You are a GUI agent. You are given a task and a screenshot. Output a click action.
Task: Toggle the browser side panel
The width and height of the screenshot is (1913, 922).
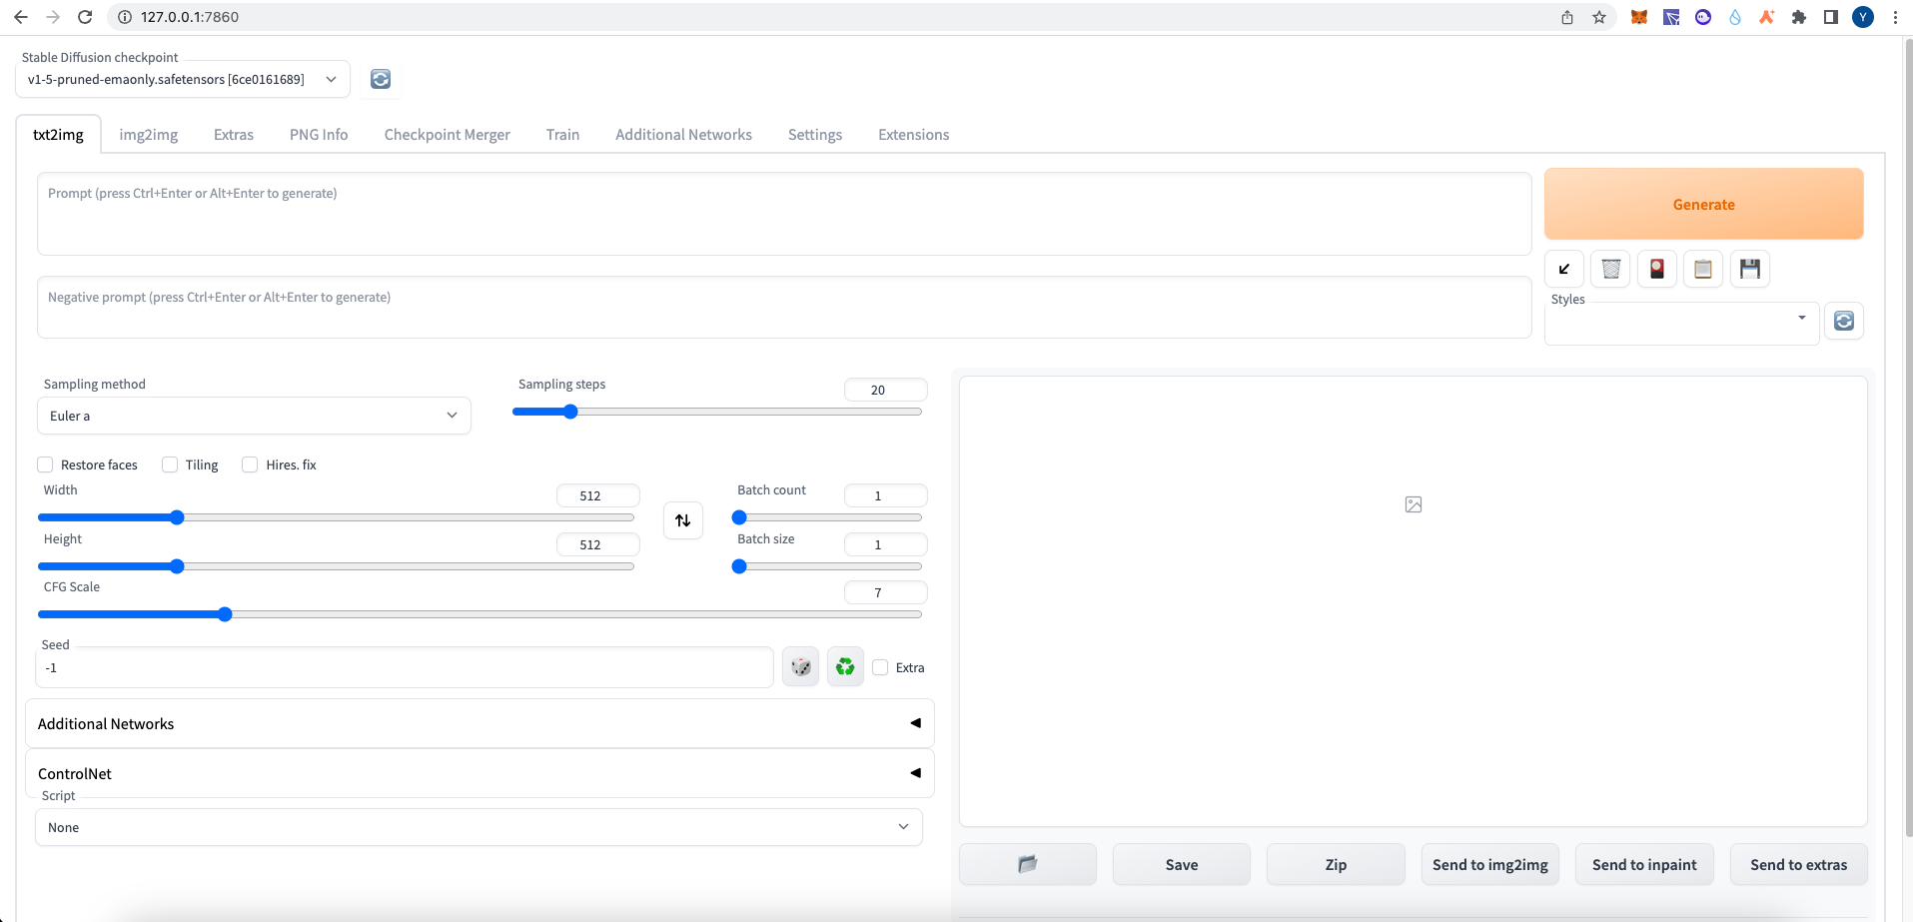pos(1831,17)
